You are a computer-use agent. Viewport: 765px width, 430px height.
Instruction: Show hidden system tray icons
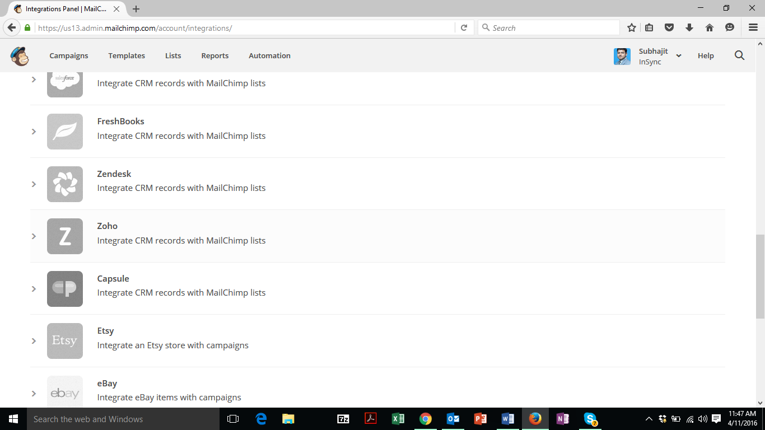(649, 419)
